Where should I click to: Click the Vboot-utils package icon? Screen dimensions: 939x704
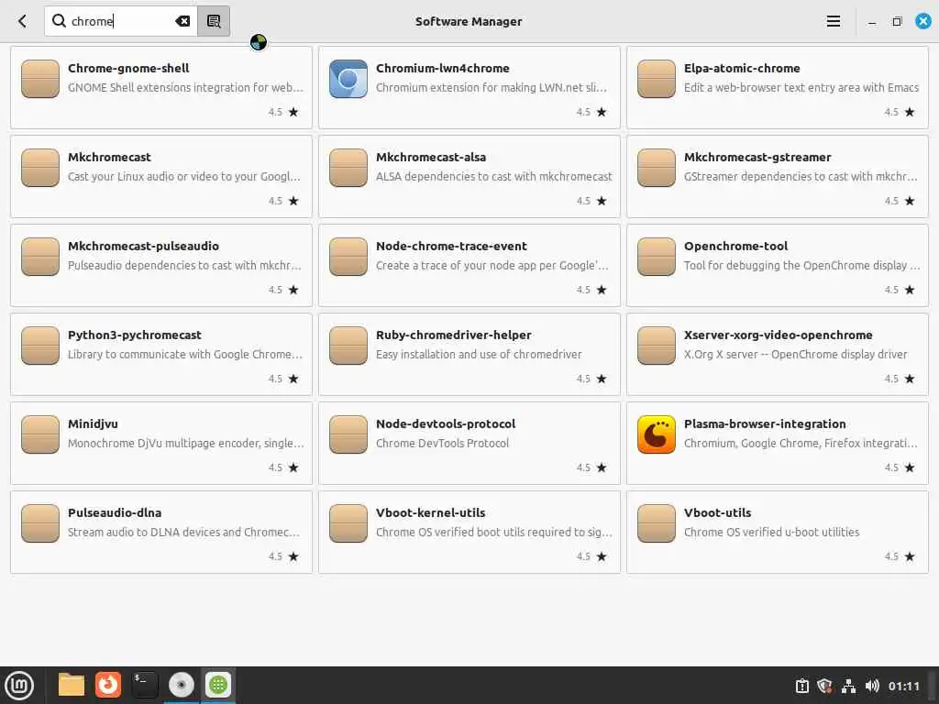pos(657,523)
